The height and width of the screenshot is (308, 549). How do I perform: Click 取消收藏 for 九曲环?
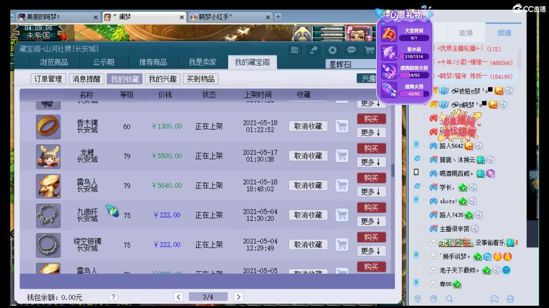(x=308, y=215)
